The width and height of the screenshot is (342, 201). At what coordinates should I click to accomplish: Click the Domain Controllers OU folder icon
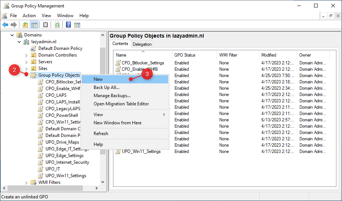(x=33, y=55)
